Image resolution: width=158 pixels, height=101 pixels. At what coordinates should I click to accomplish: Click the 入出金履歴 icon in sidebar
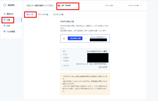coord(4,32)
